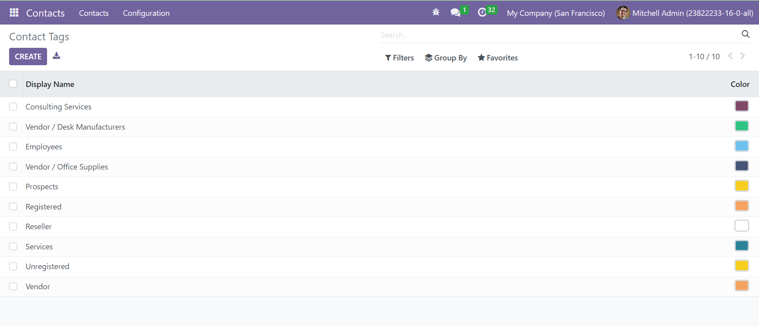The height and width of the screenshot is (326, 759).
Task: Check the Vendor row checkbox
Action: coord(13,286)
